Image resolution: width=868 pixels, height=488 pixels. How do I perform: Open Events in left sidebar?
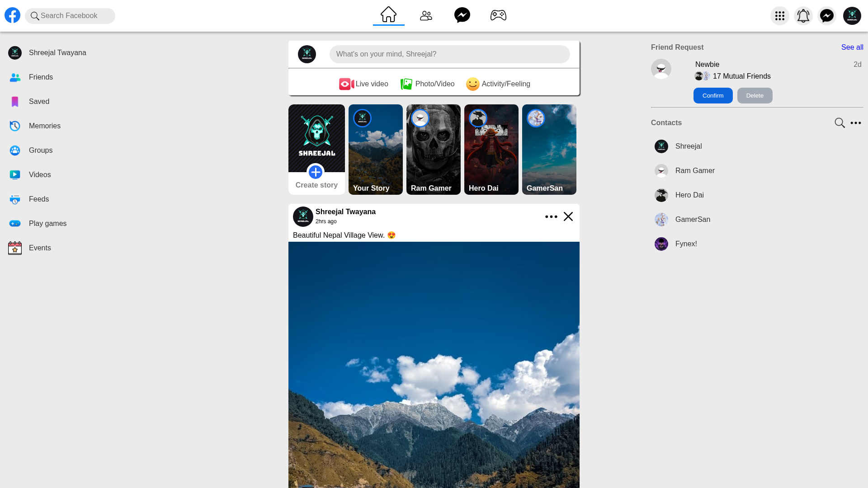click(x=29, y=248)
